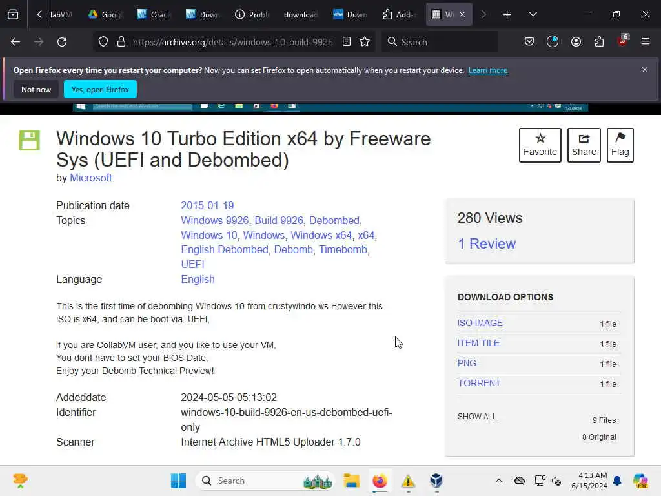Share this archive item
661x496 pixels.
click(x=584, y=145)
